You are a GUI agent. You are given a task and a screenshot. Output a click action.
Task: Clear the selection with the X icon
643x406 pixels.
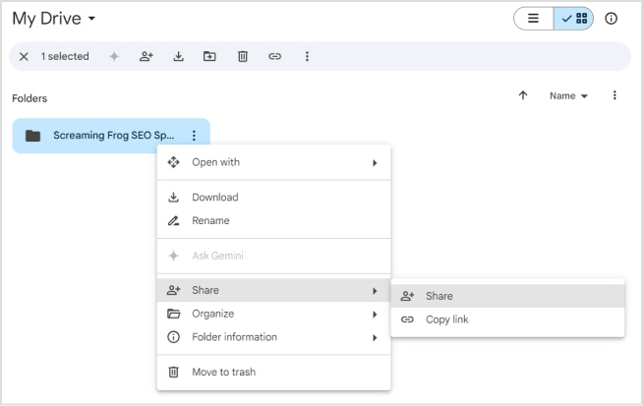pos(24,57)
